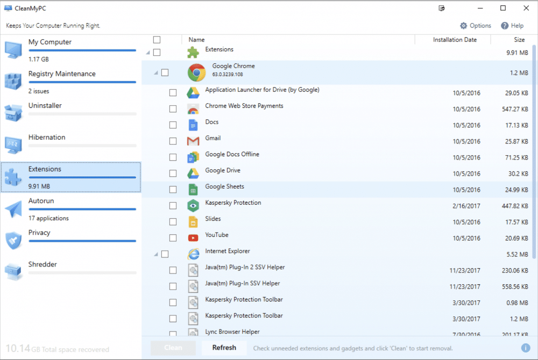Click the info icon near the status bar

[526, 347]
